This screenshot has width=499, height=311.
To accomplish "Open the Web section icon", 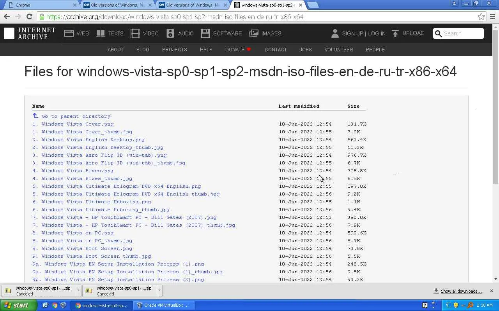I will point(69,33).
